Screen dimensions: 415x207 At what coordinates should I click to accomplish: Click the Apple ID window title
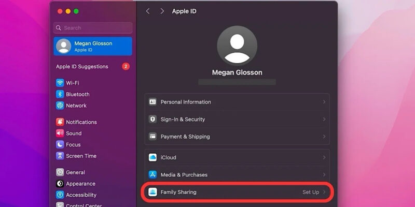[184, 11]
